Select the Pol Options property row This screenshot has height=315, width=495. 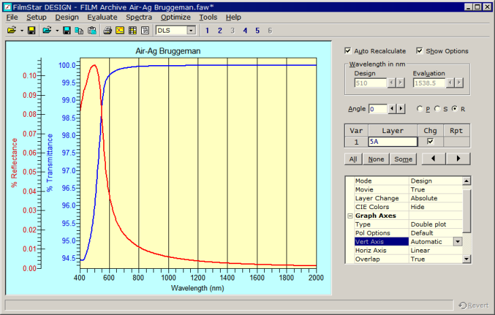pyautogui.click(x=409, y=233)
